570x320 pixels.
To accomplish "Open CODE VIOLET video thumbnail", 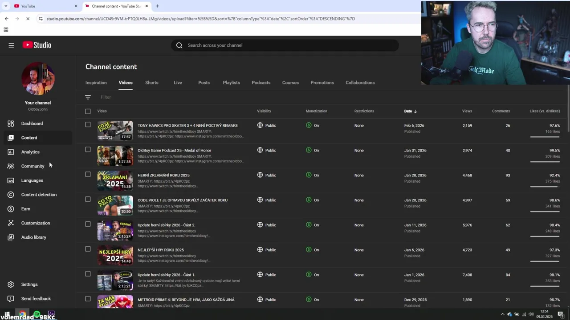I will pos(115,205).
